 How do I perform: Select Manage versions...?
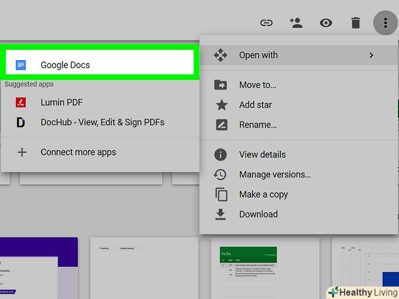coord(299,174)
